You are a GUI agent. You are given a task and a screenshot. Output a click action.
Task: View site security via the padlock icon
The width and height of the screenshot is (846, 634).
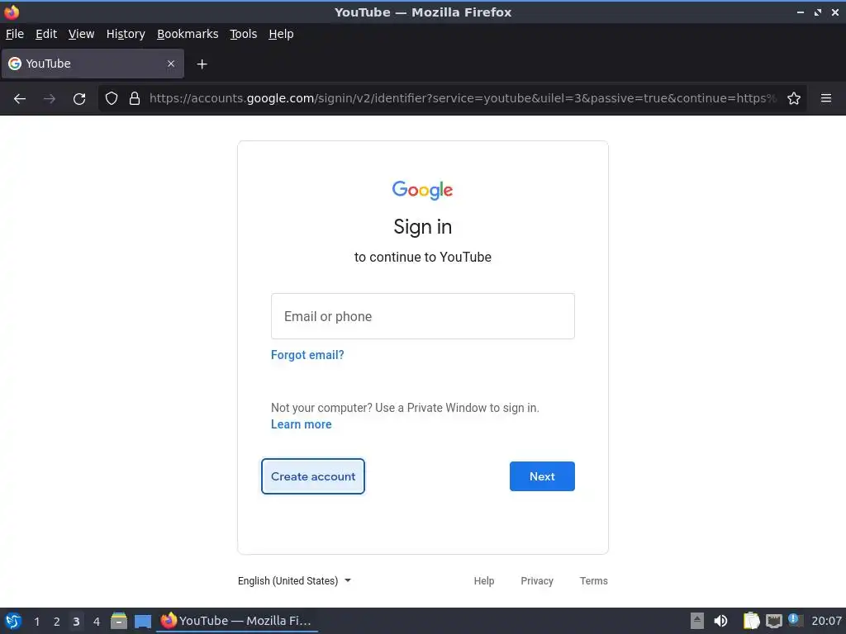click(x=135, y=98)
